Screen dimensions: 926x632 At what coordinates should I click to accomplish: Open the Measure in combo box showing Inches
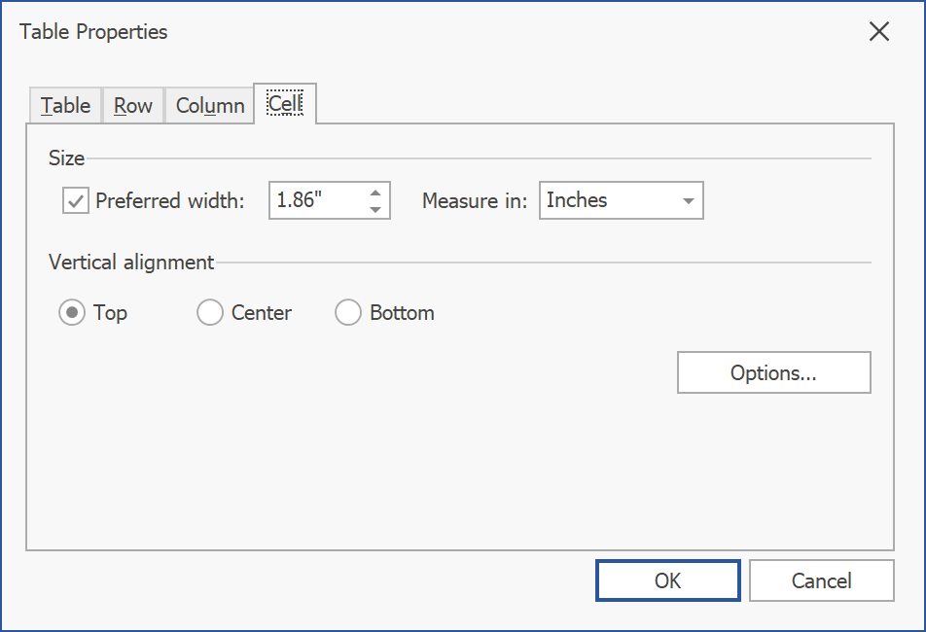click(x=608, y=201)
